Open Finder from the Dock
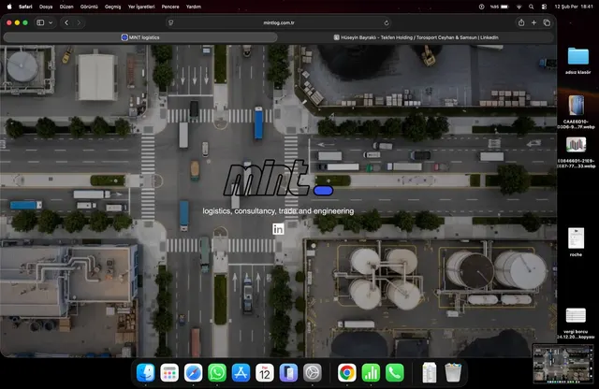The height and width of the screenshot is (389, 599). (146, 372)
